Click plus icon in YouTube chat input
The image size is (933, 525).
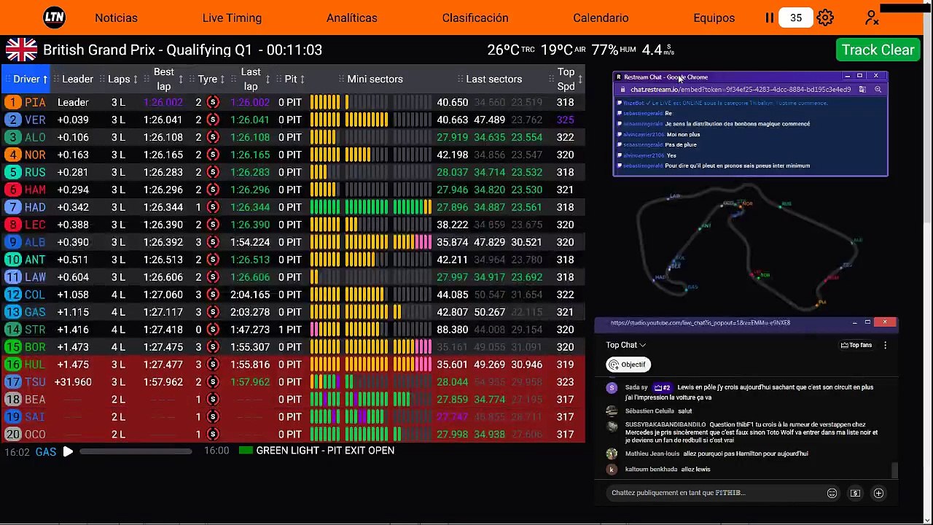click(878, 494)
